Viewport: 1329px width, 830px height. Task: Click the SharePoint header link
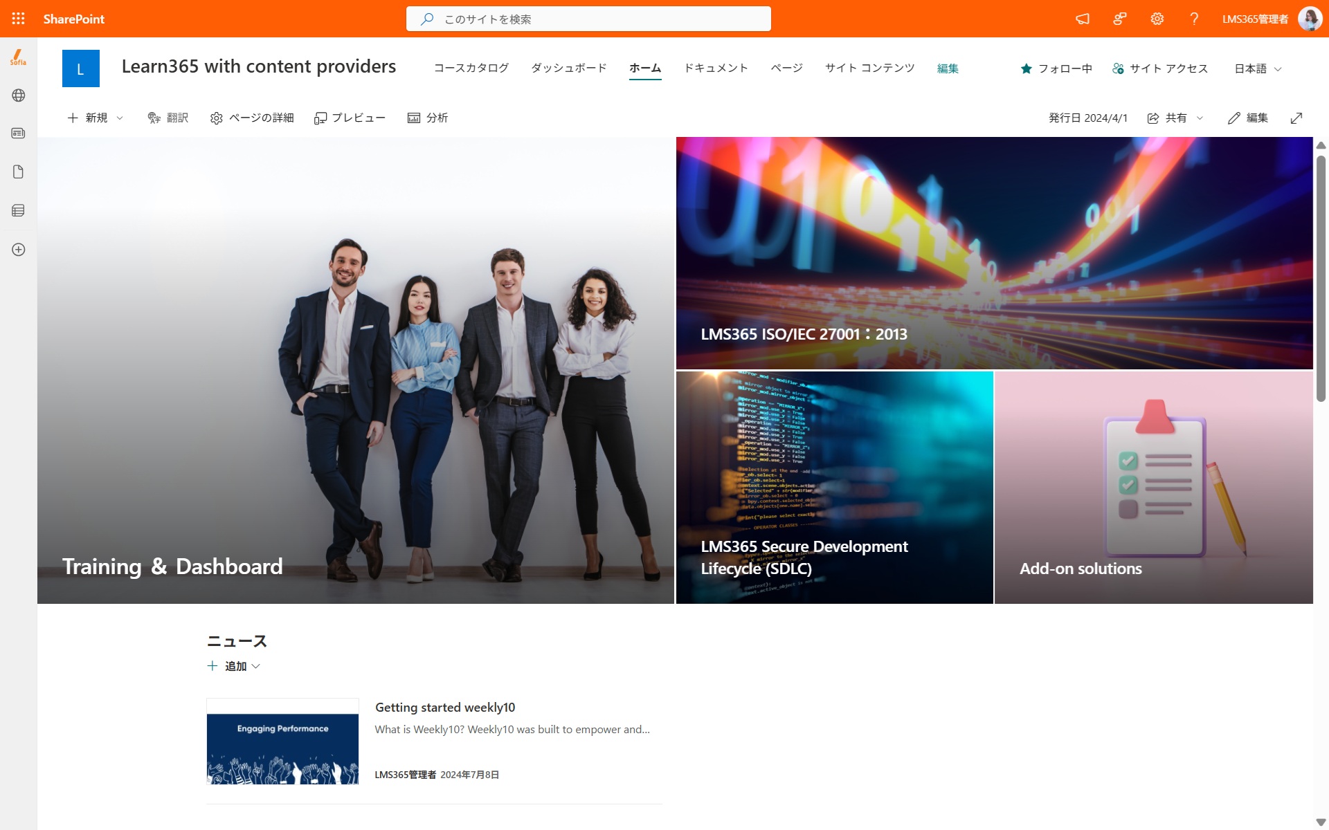click(x=74, y=19)
